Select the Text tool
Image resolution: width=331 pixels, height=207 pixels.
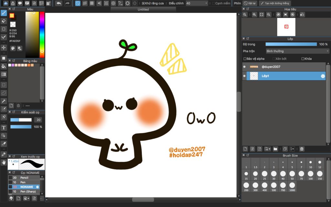click(4, 127)
